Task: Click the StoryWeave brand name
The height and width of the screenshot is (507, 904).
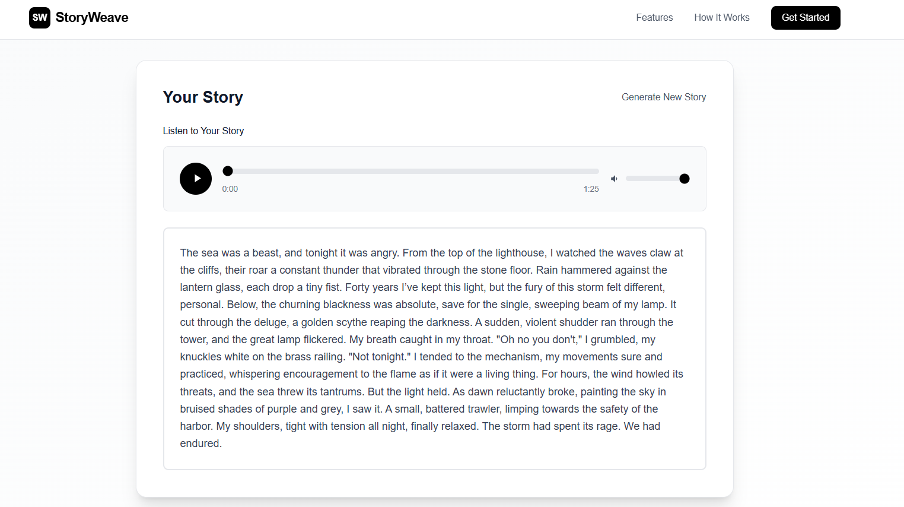Action: pos(92,18)
